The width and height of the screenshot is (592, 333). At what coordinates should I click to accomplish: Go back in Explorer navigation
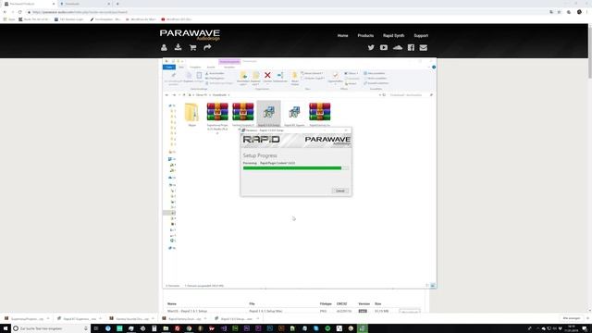(167, 94)
